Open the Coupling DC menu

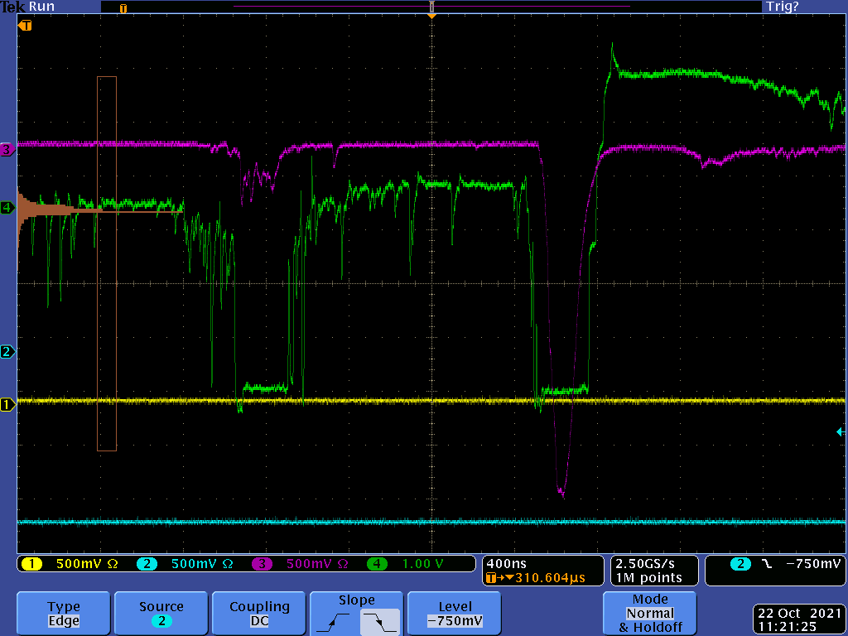point(259,614)
